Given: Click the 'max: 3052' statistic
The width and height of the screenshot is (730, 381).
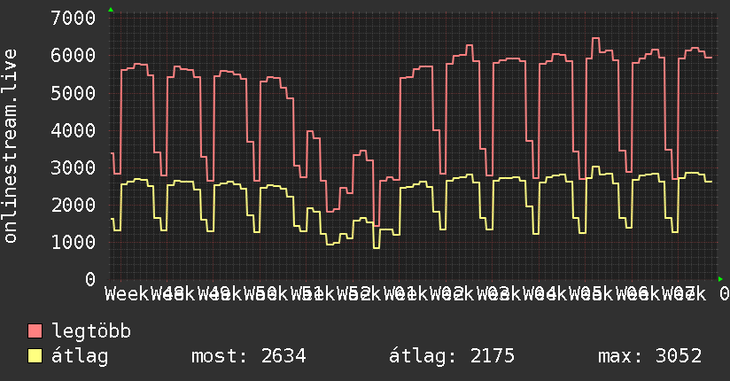Looking at the screenshot, I should (x=649, y=356).
